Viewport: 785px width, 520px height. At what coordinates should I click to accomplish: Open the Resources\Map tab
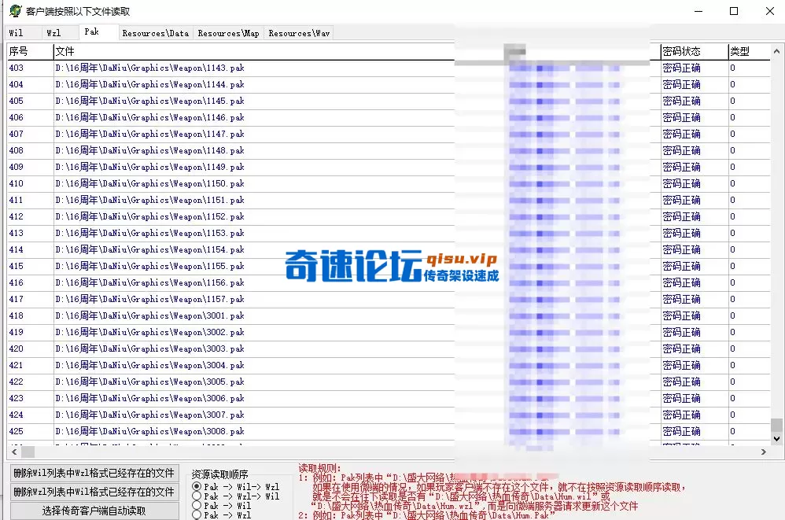[x=227, y=32]
